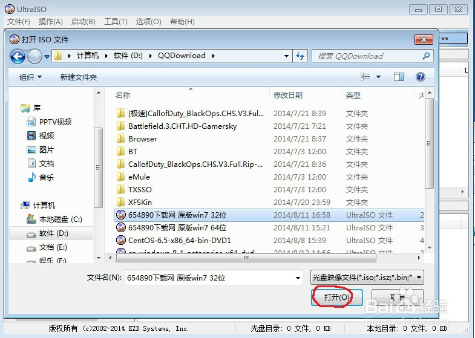Select 本地磁盘 (C:) drive

(54, 219)
